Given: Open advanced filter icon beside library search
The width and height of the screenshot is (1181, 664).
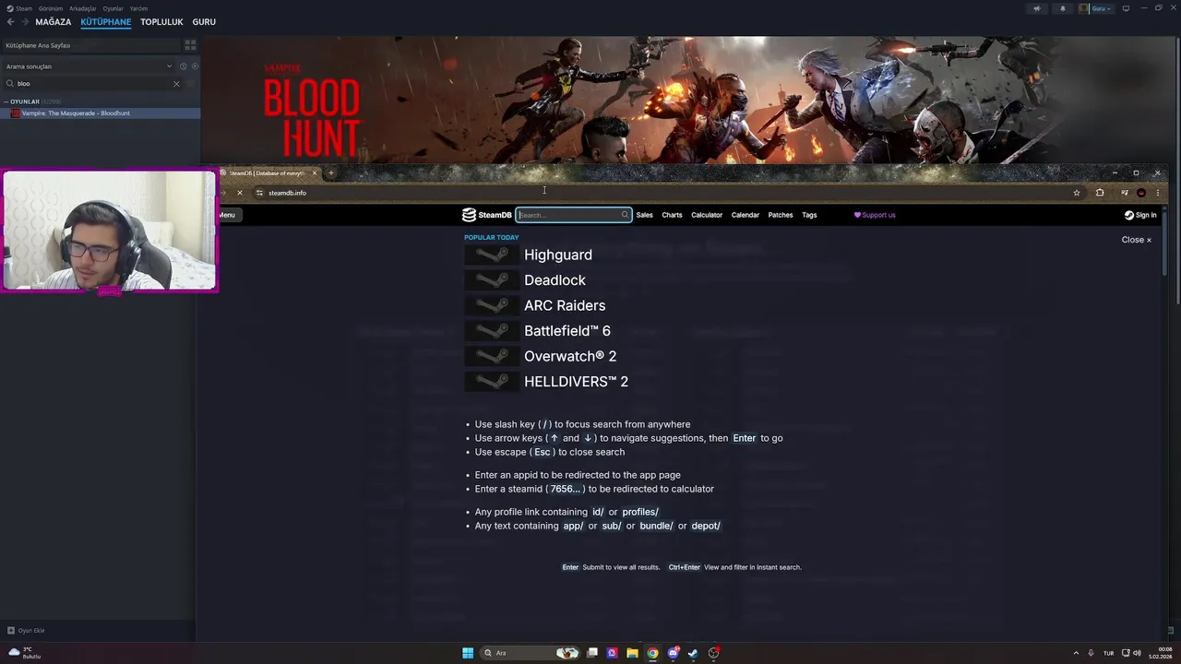Looking at the screenshot, I should pos(191,84).
